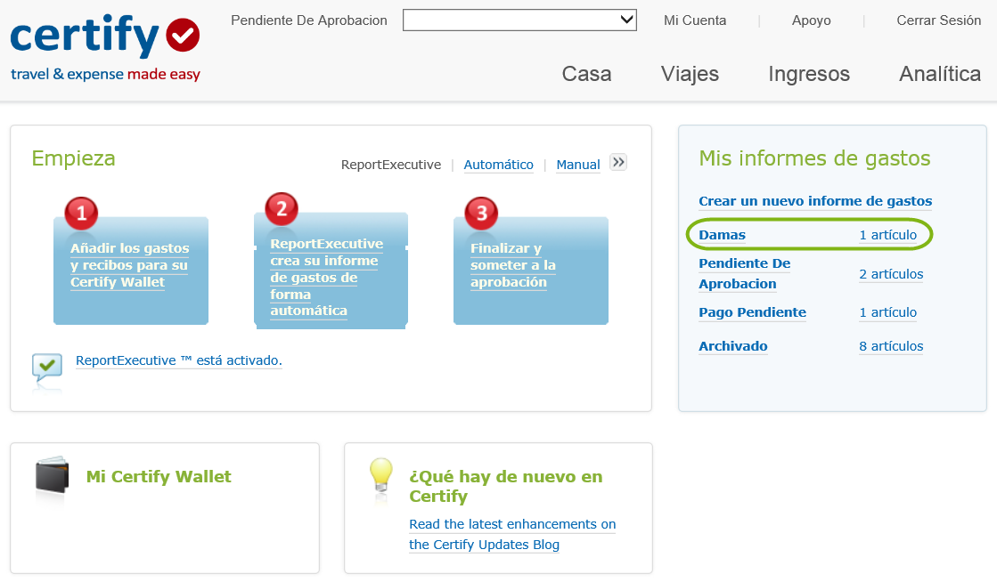Image resolution: width=997 pixels, height=582 pixels.
Task: Open Archivado reports
Action: [732, 345]
